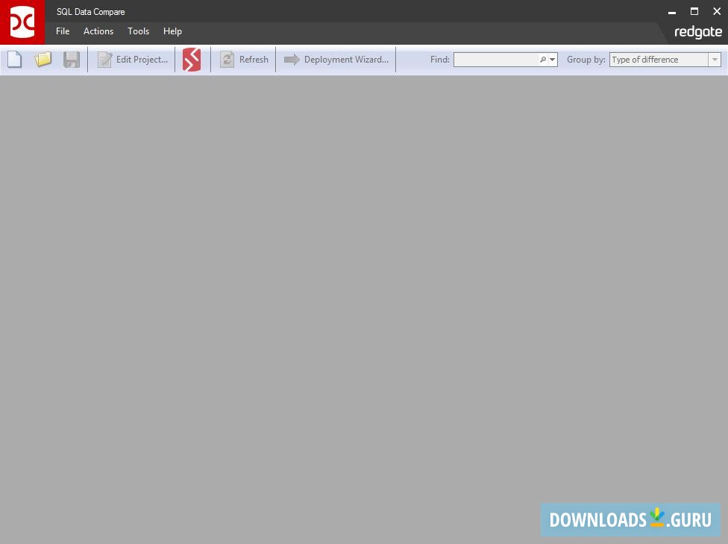Open the Tools menu
728x544 pixels.
(138, 31)
